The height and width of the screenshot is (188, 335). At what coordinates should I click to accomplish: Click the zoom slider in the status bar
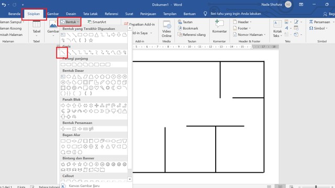point(316,187)
